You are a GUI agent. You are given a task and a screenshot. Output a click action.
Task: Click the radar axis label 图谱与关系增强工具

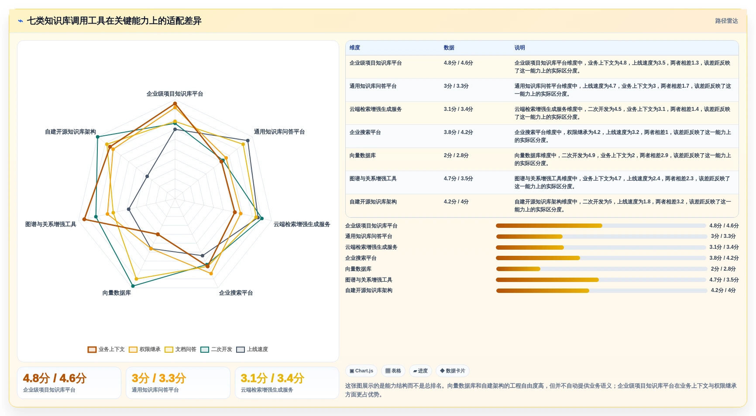[x=51, y=224]
